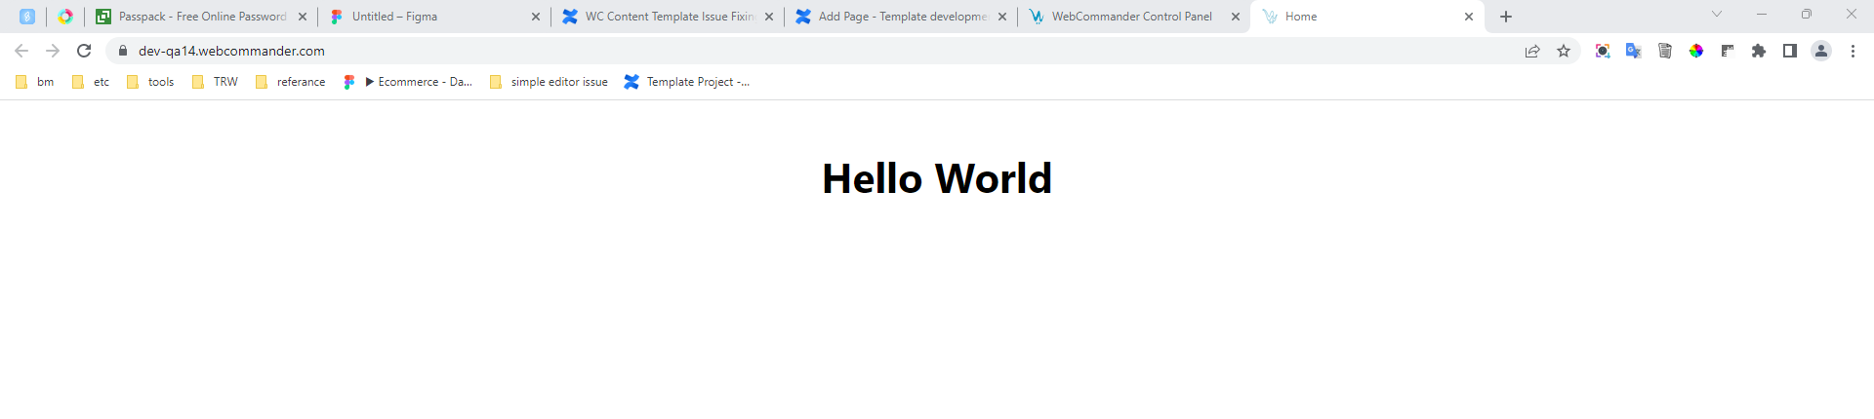Open the second pinned colorful tab
This screenshot has height=419, width=1874.
click(65, 17)
